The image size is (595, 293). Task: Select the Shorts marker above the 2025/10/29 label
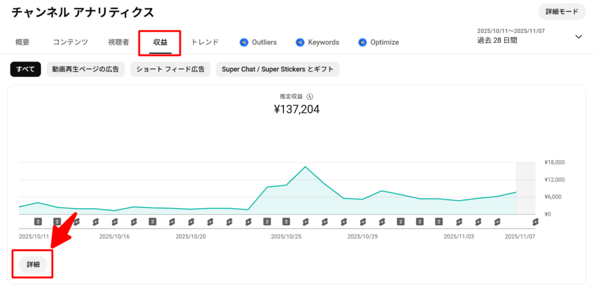coord(363,222)
